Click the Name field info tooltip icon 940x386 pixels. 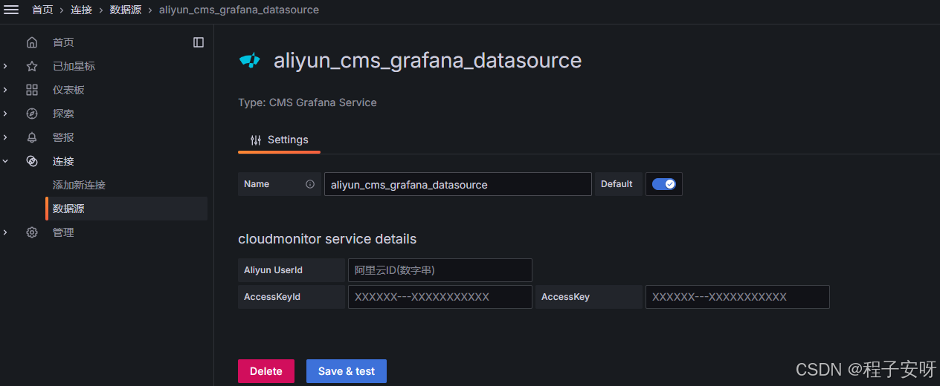pyautogui.click(x=310, y=184)
